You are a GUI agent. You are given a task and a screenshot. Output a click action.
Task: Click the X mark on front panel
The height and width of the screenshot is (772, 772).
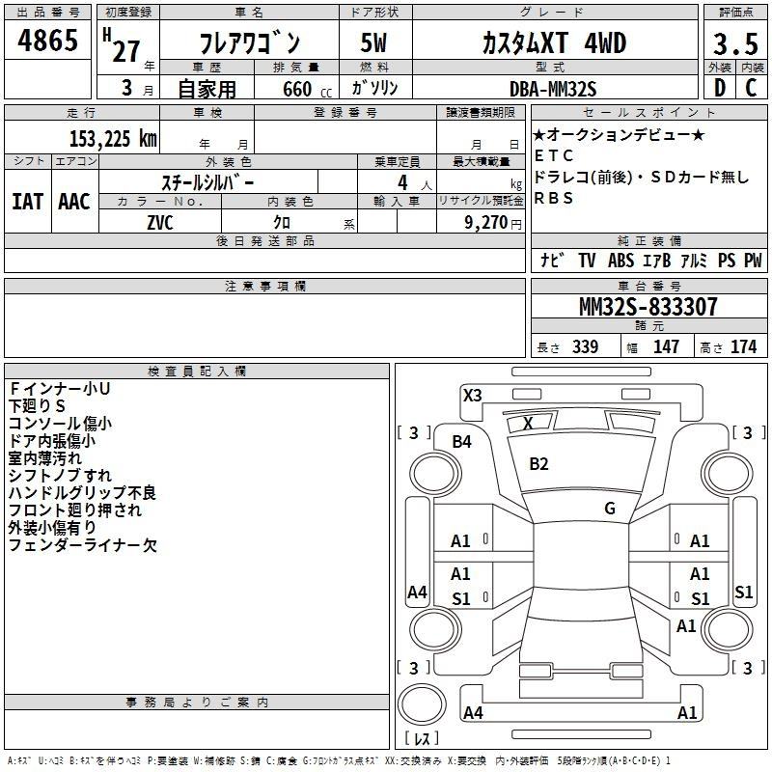point(528,423)
